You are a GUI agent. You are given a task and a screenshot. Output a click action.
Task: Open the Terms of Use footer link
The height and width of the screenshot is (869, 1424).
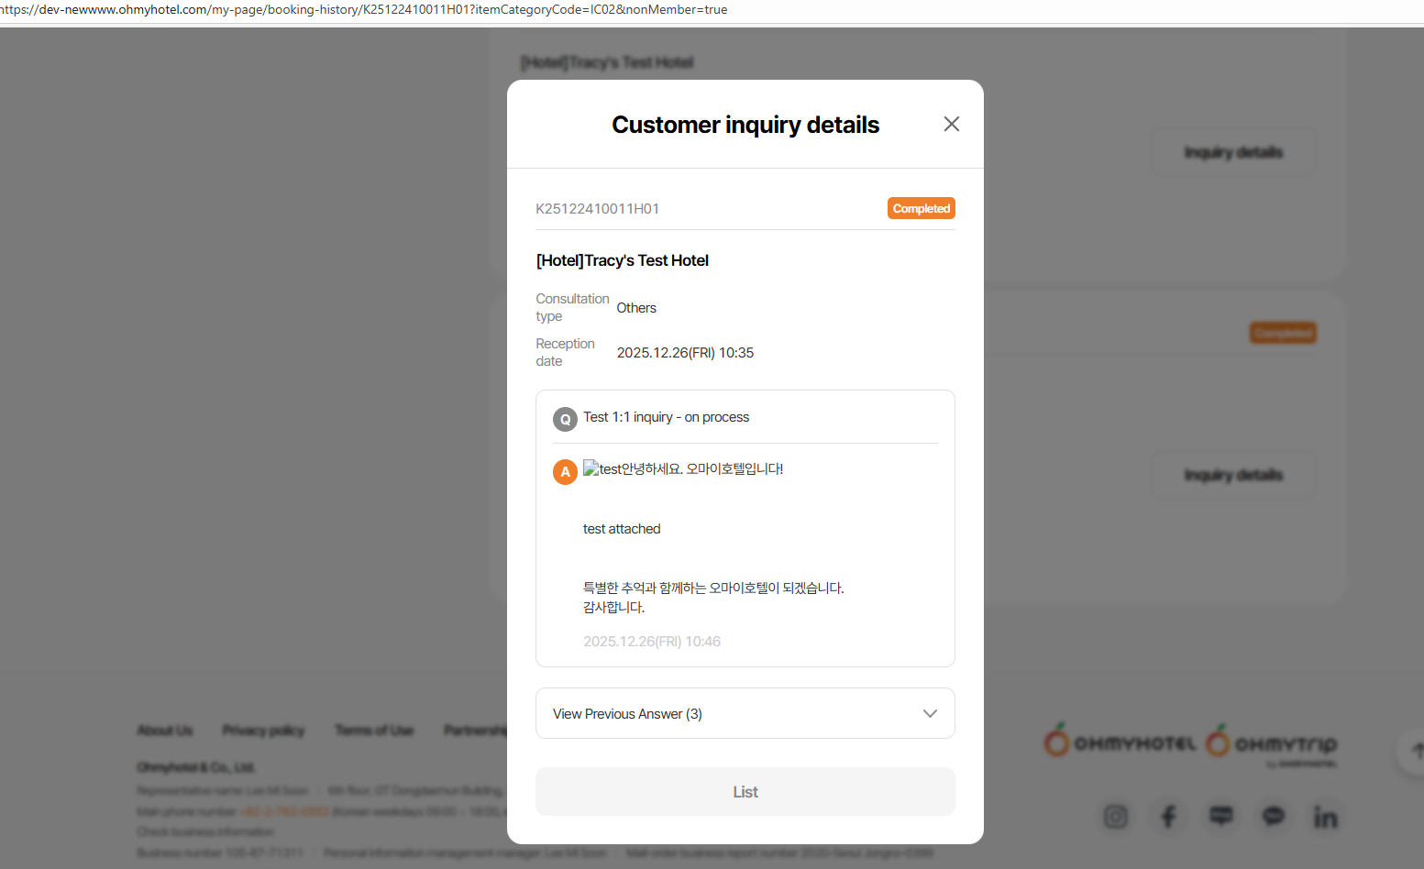374,731
